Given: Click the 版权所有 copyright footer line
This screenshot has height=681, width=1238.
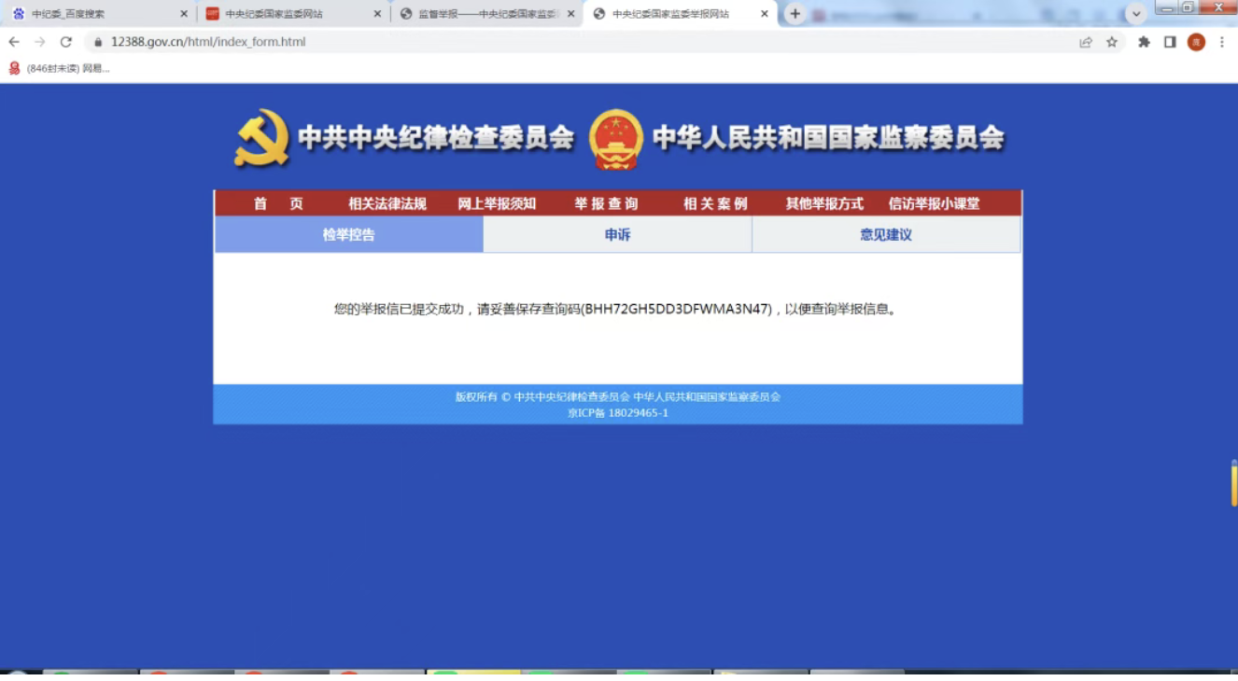Looking at the screenshot, I should point(618,396).
